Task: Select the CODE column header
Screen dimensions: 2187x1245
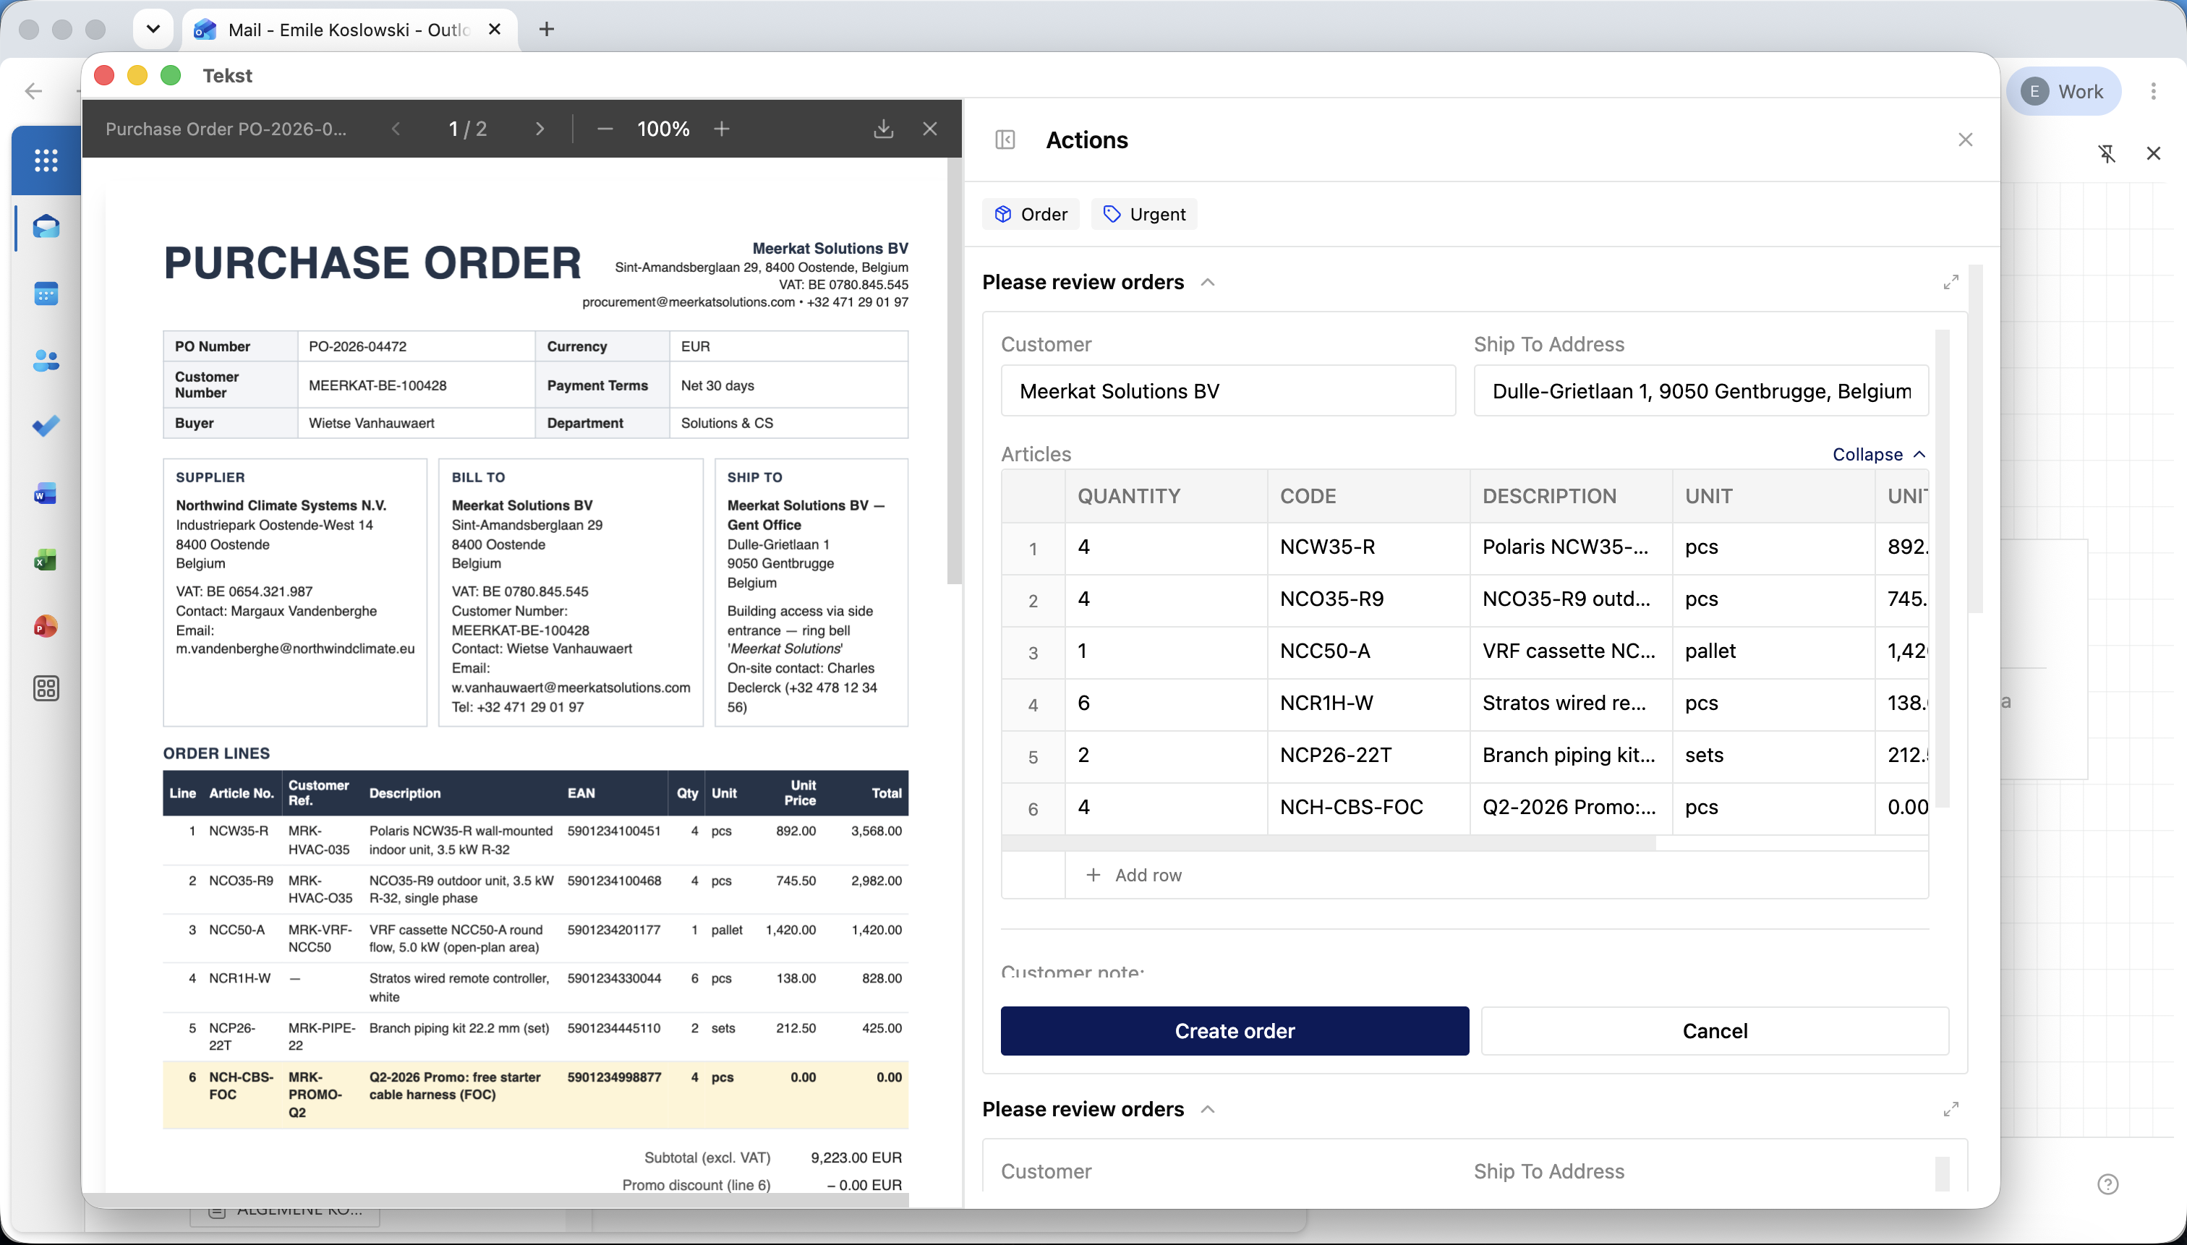Action: [x=1368, y=496]
